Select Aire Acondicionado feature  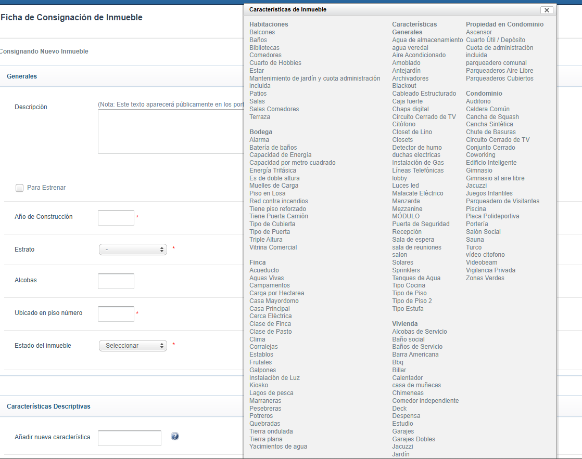pos(419,55)
